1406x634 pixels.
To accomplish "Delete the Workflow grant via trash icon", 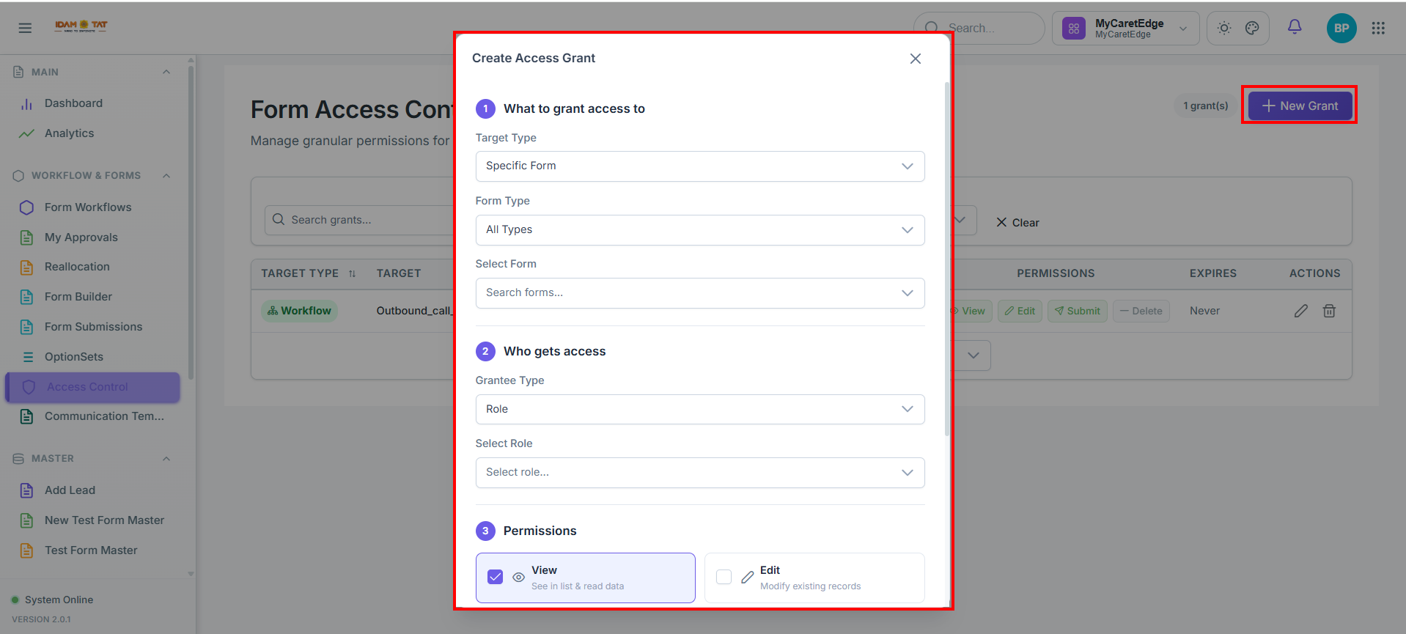I will click(1329, 311).
